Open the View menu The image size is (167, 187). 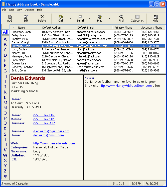point(20,10)
